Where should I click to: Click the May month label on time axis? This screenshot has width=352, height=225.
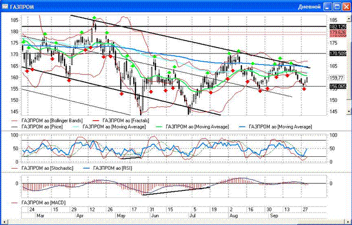tap(121, 216)
